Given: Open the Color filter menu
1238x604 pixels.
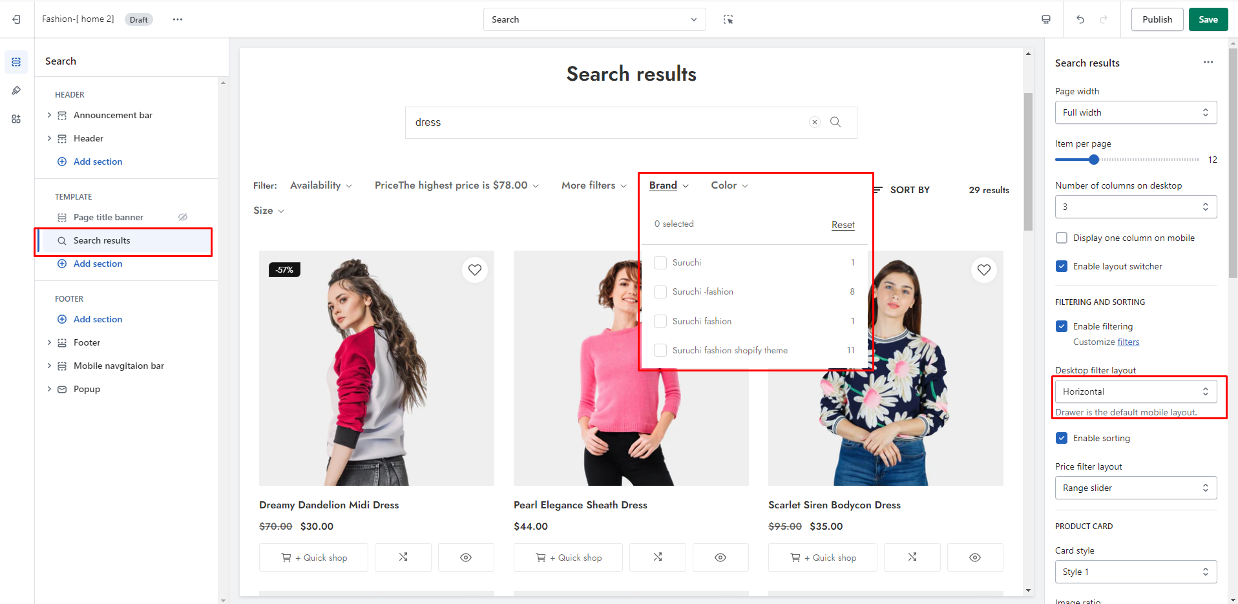Looking at the screenshot, I should click(x=729, y=185).
